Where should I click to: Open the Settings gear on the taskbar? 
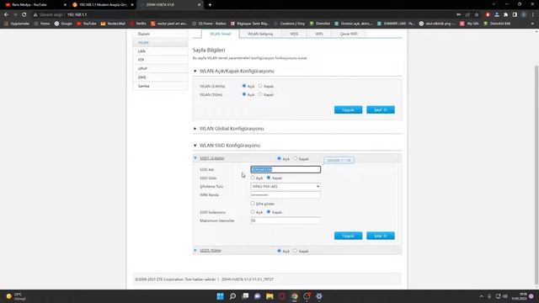[x=319, y=296]
